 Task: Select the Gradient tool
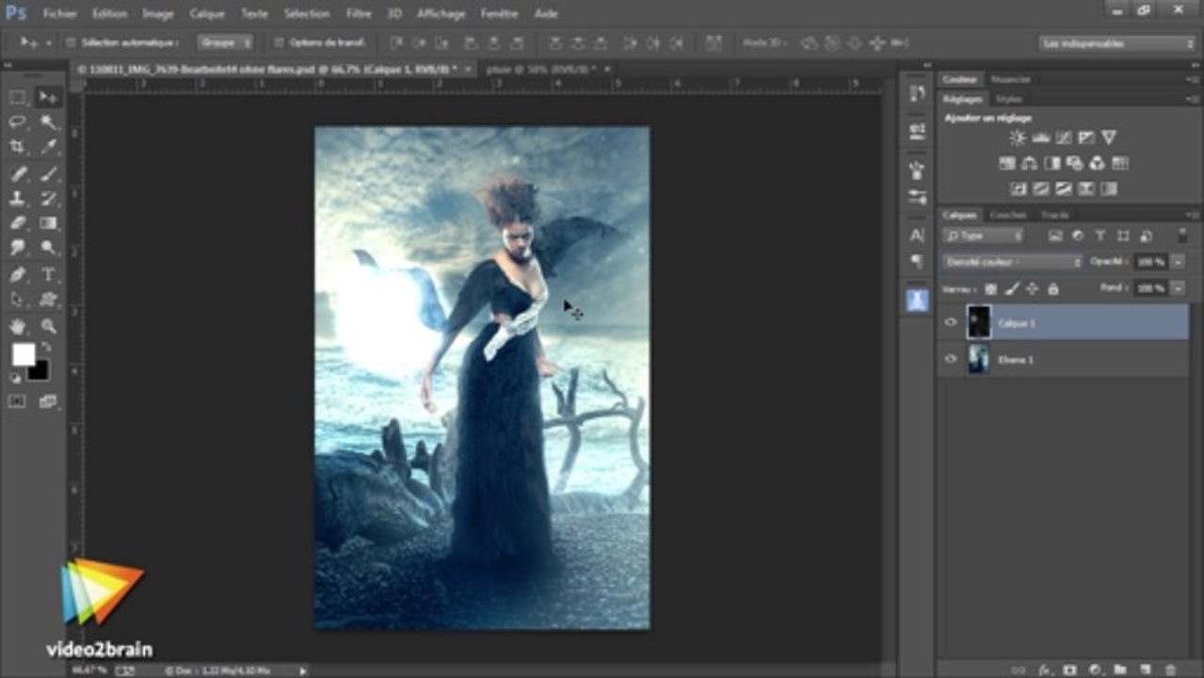[48, 223]
